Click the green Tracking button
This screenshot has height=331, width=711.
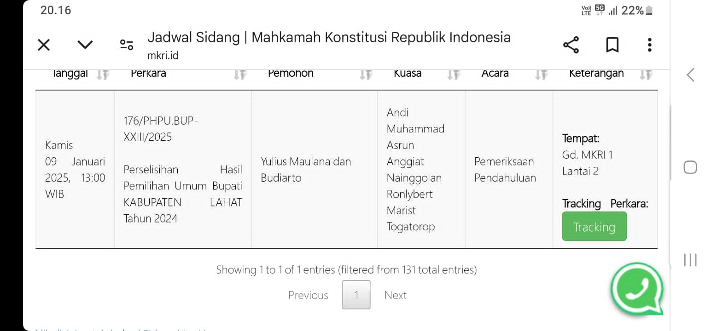(x=594, y=227)
